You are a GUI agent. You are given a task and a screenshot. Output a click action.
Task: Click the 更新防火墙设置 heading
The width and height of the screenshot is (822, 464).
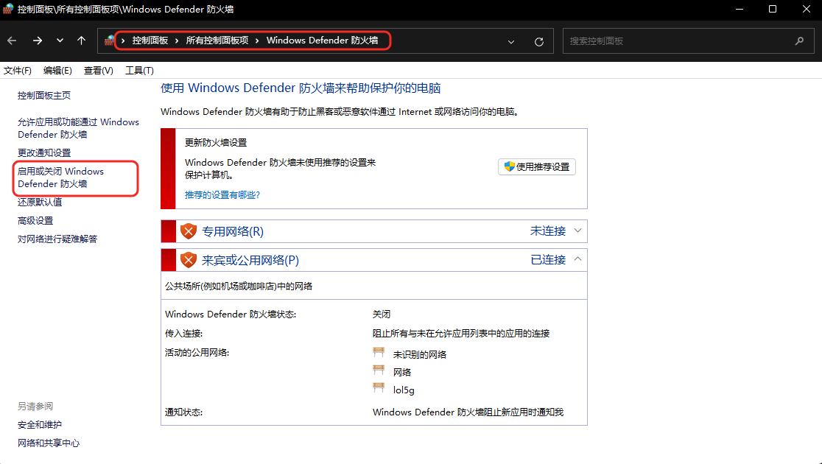tap(216, 143)
